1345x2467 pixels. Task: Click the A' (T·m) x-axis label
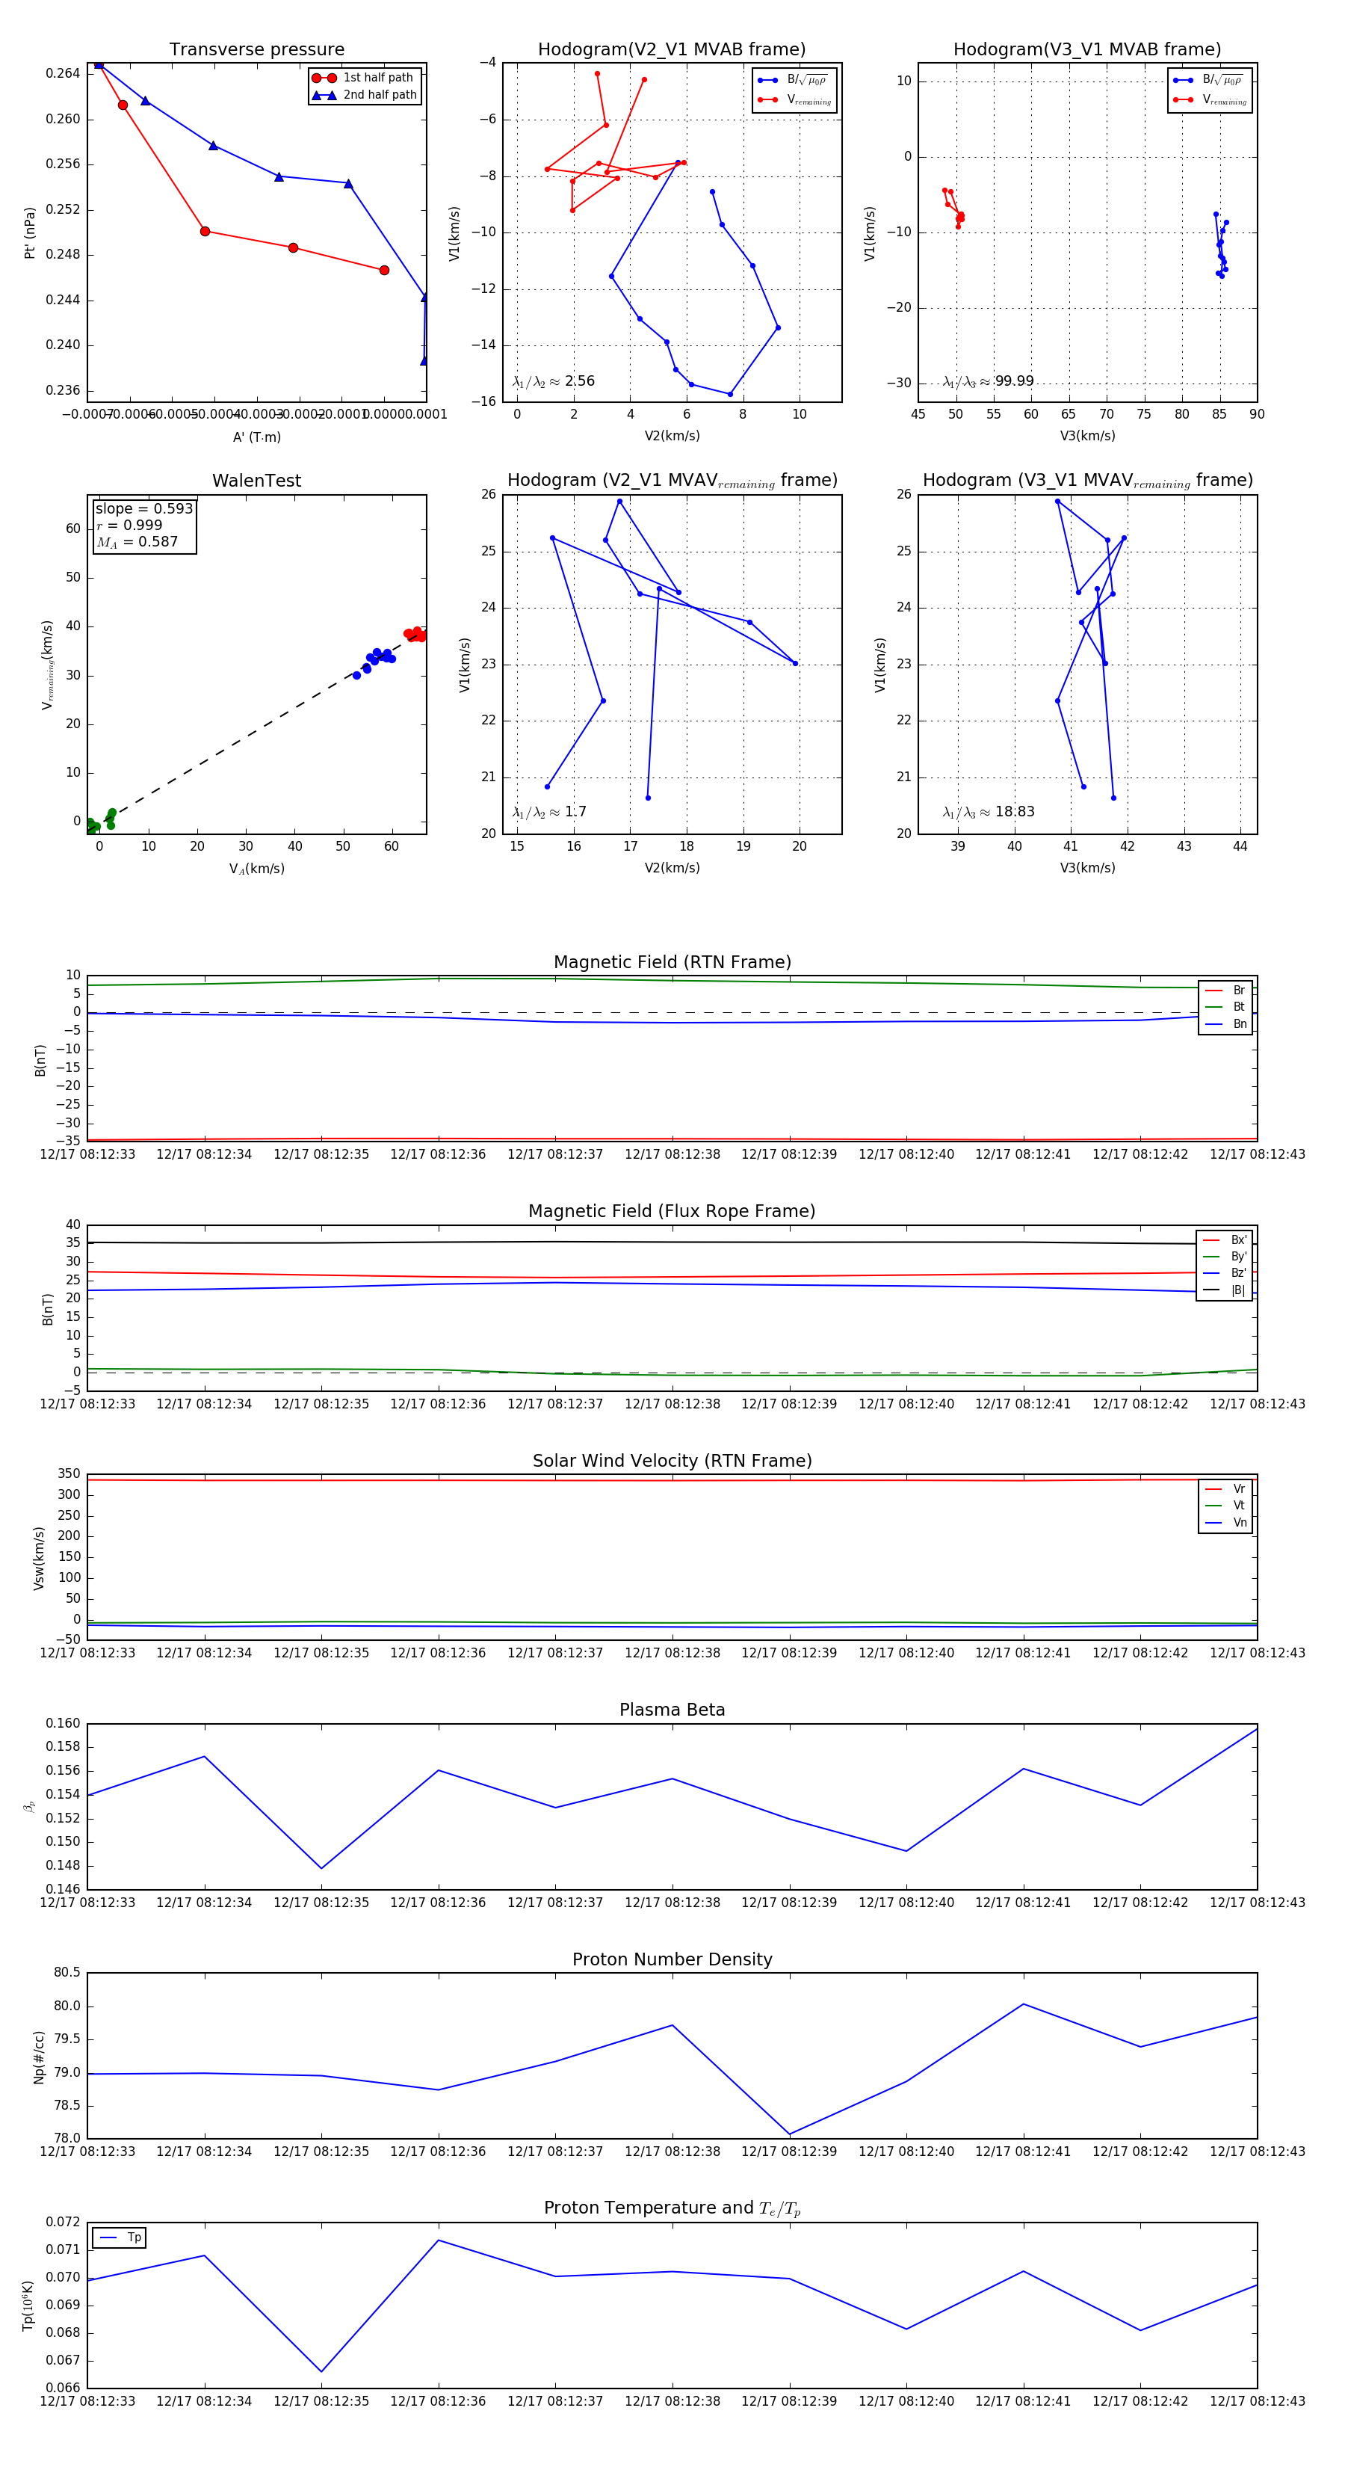click(256, 437)
